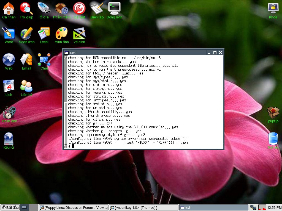Click the show desktop icon in taskbar
282x211 pixels.
(24, 207)
